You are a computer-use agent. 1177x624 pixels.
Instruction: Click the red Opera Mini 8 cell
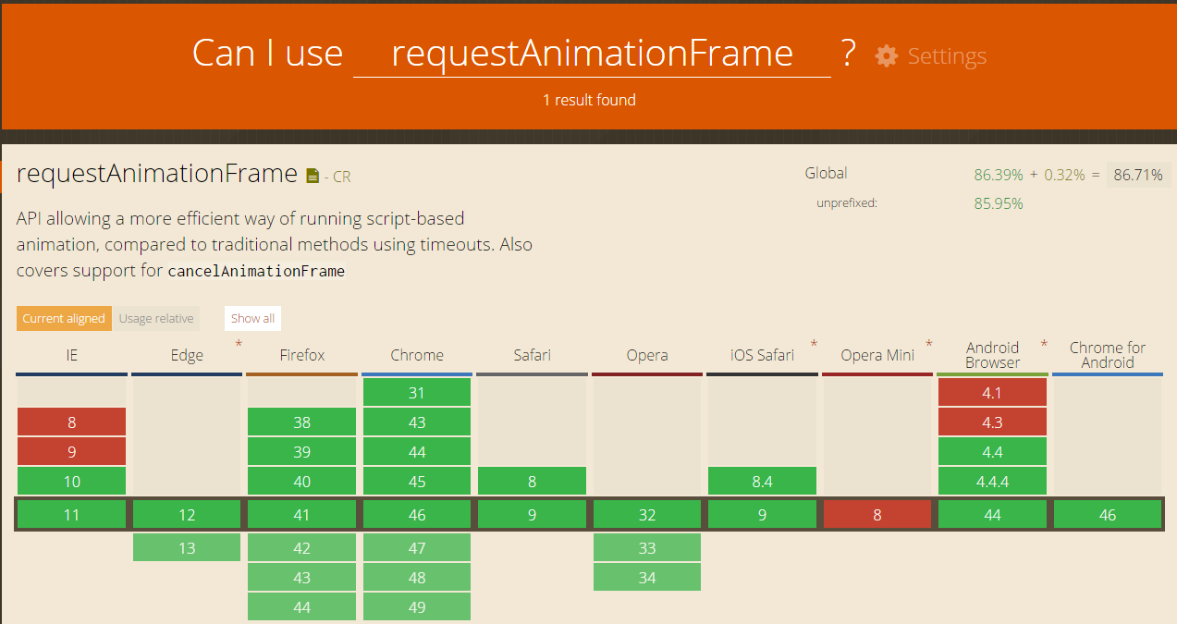pyautogui.click(x=877, y=514)
